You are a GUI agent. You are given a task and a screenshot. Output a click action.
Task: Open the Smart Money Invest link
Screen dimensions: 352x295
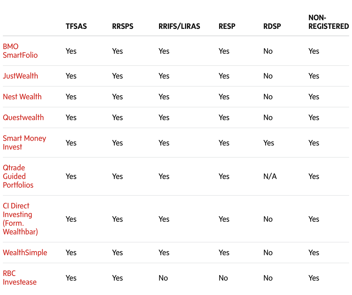coord(25,143)
